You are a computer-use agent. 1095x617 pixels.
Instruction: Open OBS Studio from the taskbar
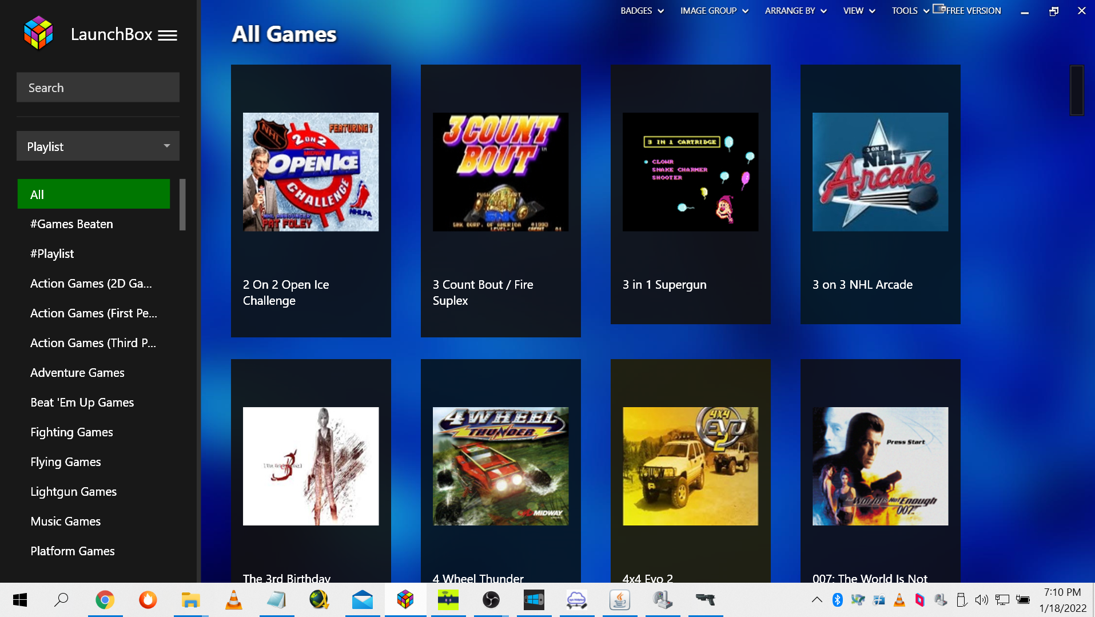pyautogui.click(x=491, y=600)
